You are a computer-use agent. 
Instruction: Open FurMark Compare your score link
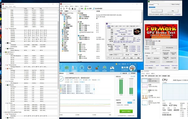click(165, 66)
